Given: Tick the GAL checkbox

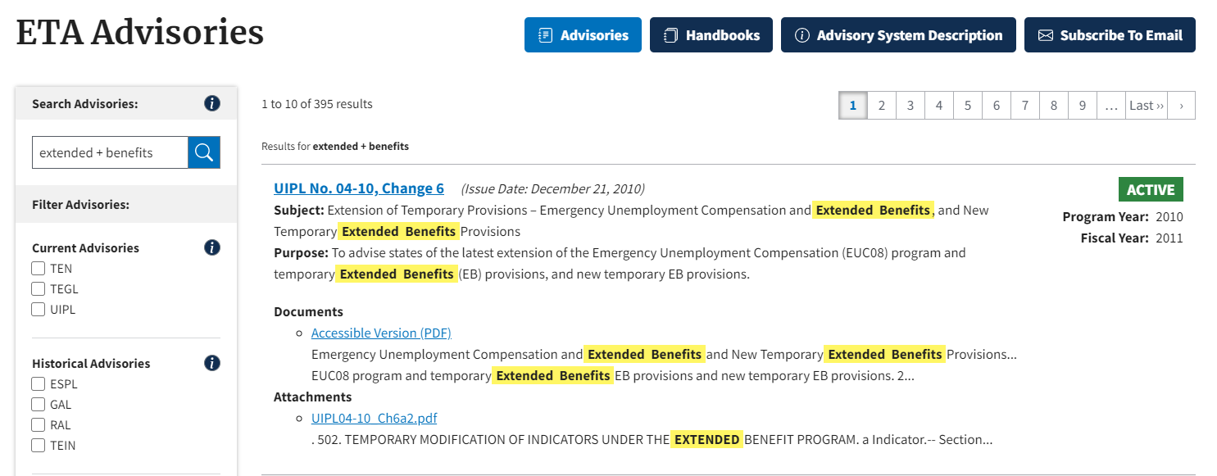Looking at the screenshot, I should coord(39,405).
